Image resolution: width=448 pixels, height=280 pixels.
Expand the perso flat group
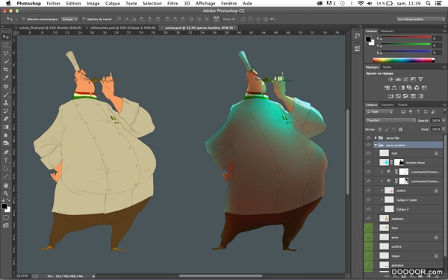(376, 137)
